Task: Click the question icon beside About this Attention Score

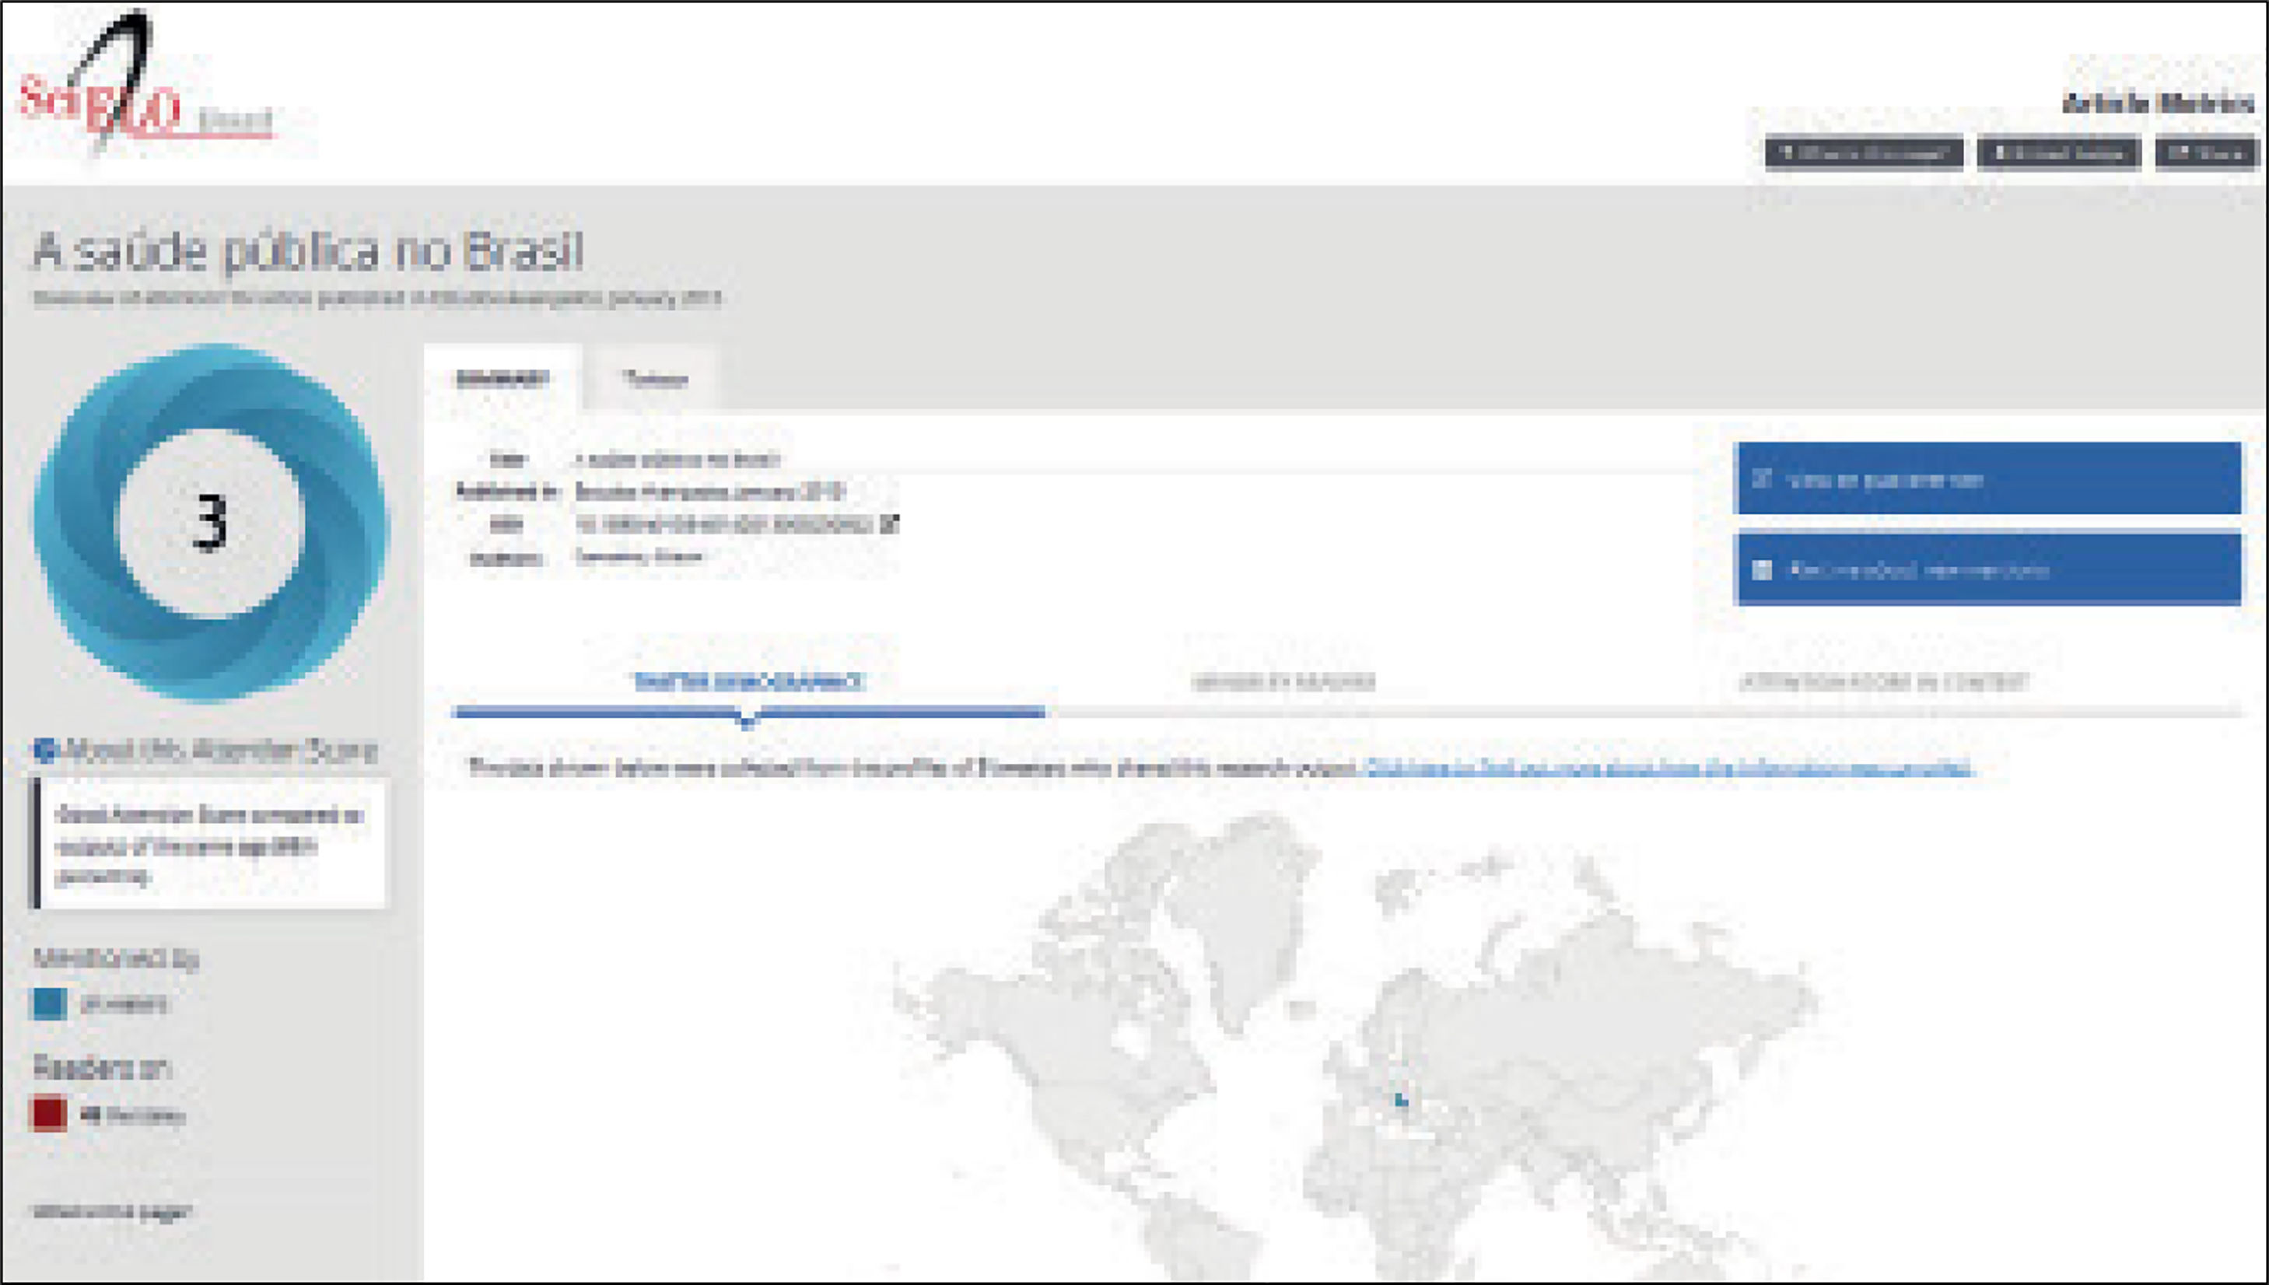Action: pos(45,750)
